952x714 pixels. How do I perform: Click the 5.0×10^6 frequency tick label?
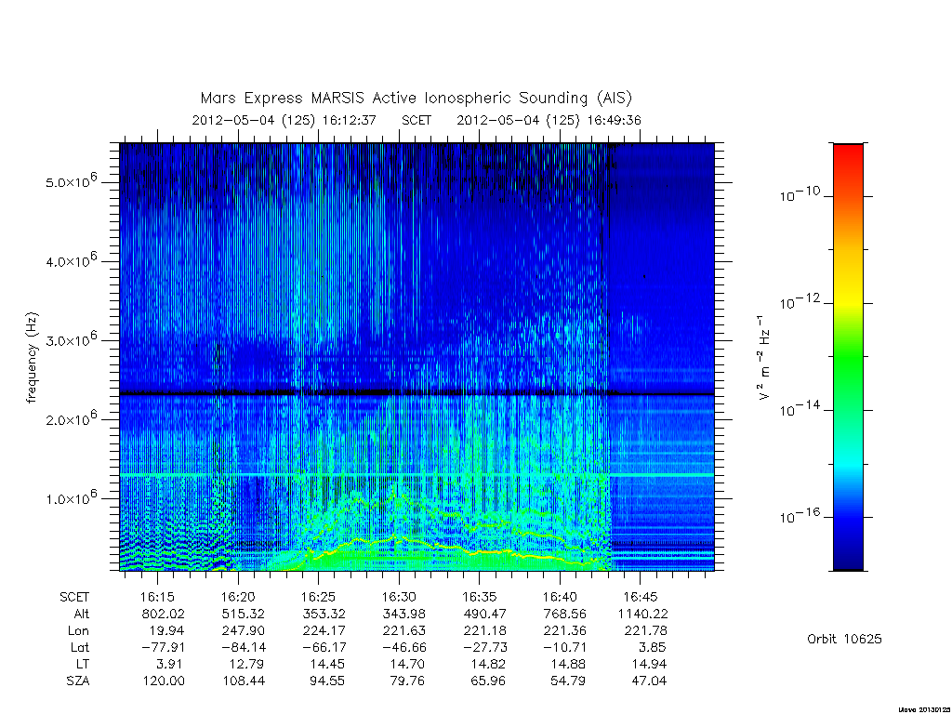click(72, 180)
